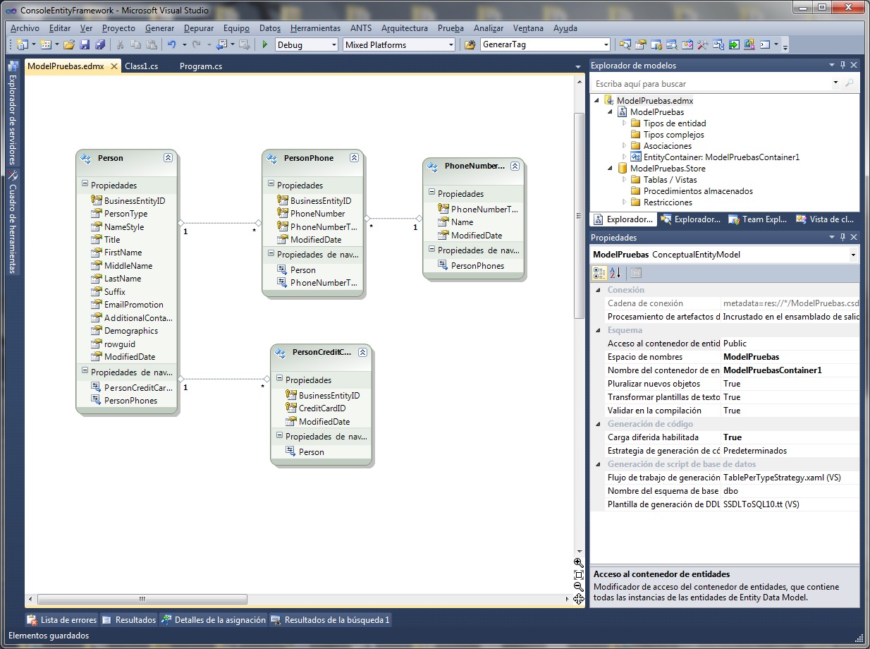Click the model search field Escriba aquí para buscar
870x649 pixels.
(x=712, y=83)
